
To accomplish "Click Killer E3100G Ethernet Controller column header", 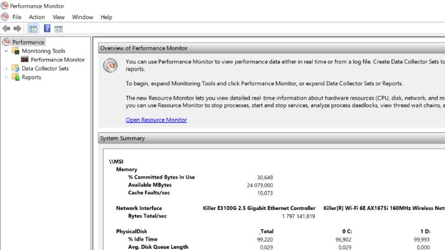I will pos(259,208).
